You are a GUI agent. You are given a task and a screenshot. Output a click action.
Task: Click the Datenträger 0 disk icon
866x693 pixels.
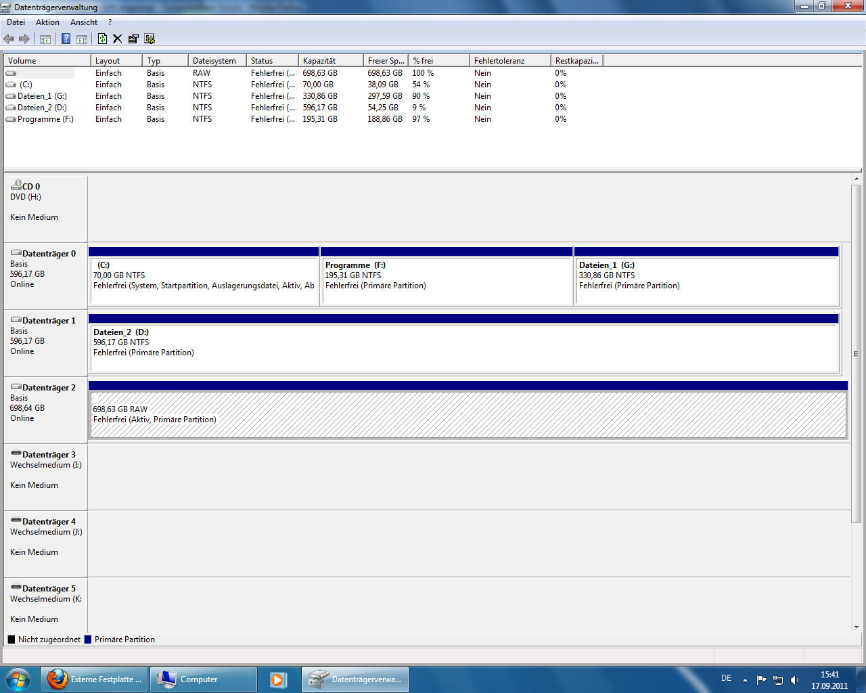point(16,253)
